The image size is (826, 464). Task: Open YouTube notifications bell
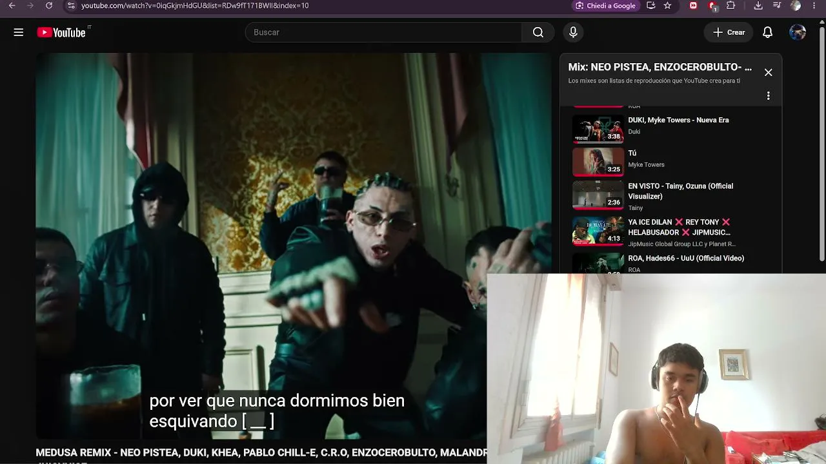[x=767, y=32]
